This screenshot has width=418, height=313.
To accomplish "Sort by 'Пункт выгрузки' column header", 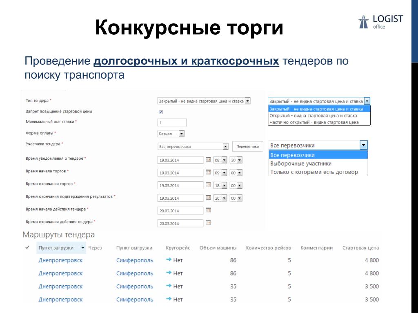I will pyautogui.click(x=134, y=248).
